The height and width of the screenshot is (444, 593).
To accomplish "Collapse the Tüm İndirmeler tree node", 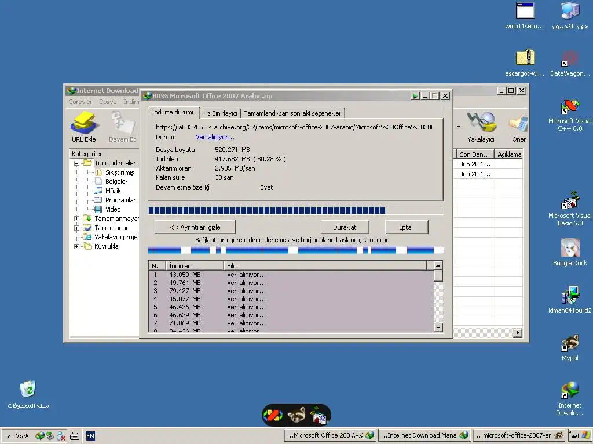I will (x=77, y=163).
